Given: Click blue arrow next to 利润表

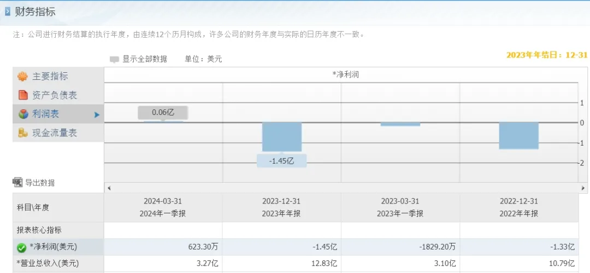Looking at the screenshot, I should (x=97, y=115).
